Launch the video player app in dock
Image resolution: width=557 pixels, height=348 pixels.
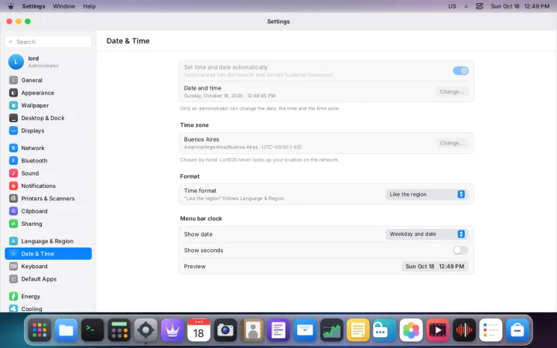pyautogui.click(x=438, y=330)
